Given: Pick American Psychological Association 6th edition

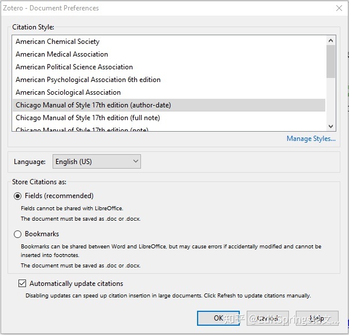Looking at the screenshot, I should pos(169,80).
